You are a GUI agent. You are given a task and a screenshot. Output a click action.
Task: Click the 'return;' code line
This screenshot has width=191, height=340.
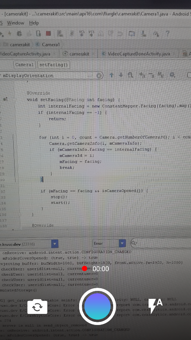pyautogui.click(x=57, y=119)
